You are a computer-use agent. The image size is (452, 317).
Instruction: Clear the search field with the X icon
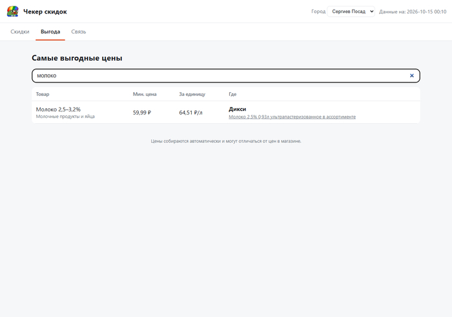412,75
